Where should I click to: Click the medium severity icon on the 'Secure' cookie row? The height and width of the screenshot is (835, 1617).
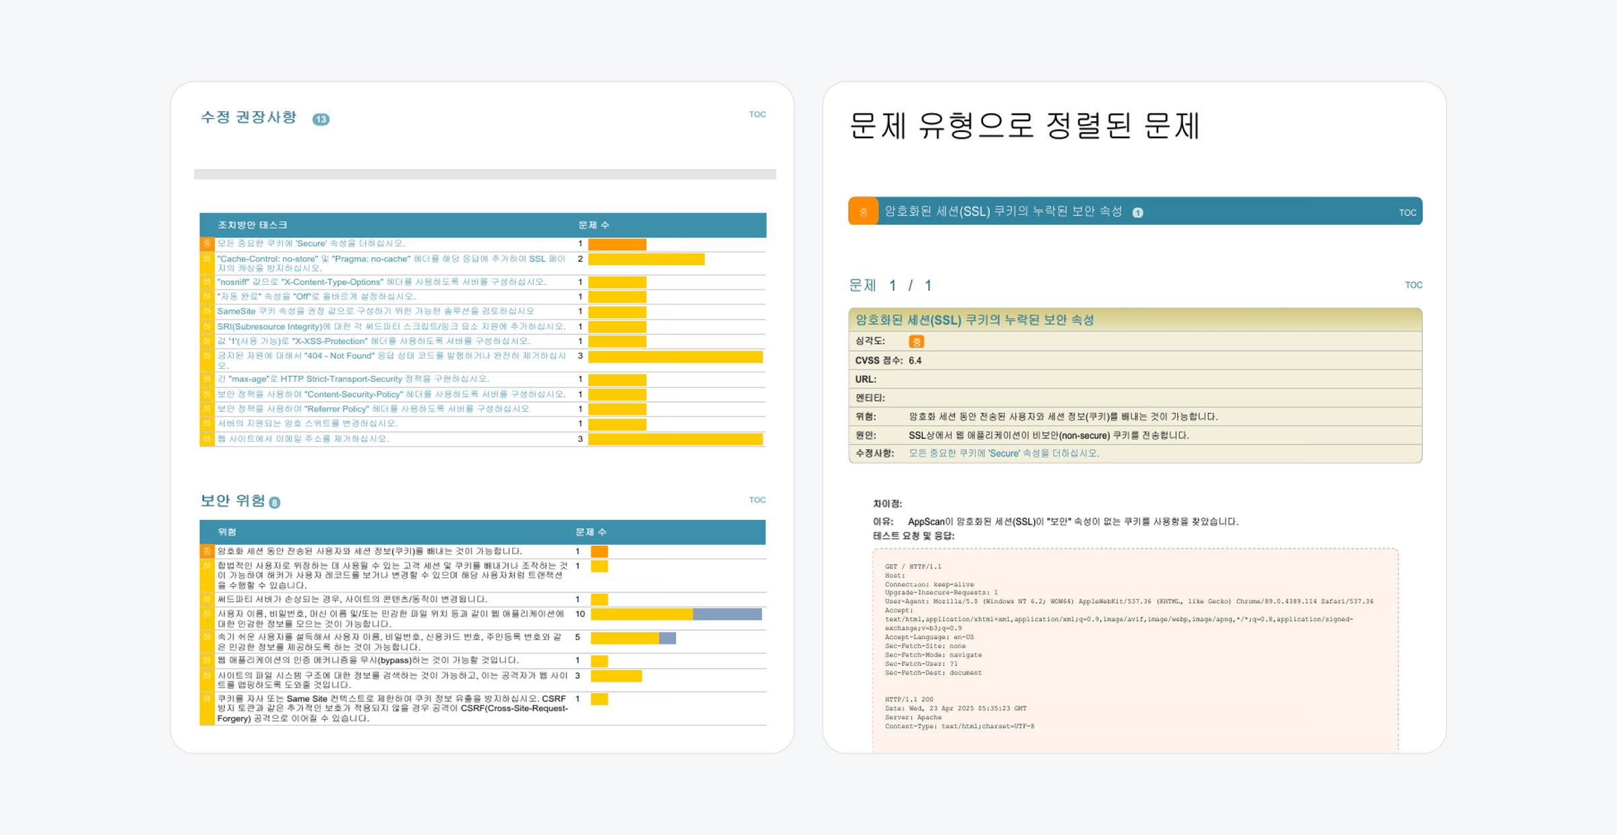[x=207, y=244]
